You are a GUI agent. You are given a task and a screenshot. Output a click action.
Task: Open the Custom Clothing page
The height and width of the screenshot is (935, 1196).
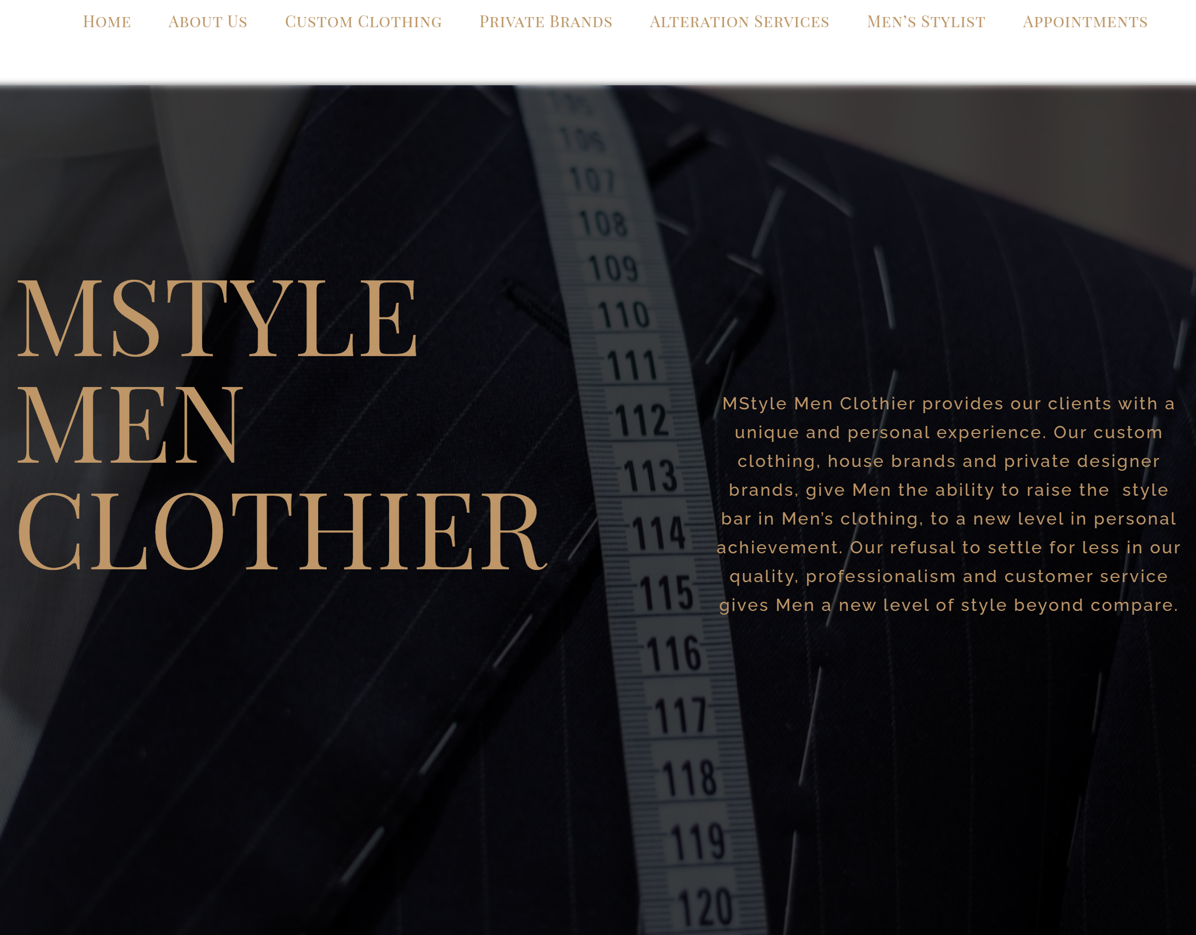[363, 21]
